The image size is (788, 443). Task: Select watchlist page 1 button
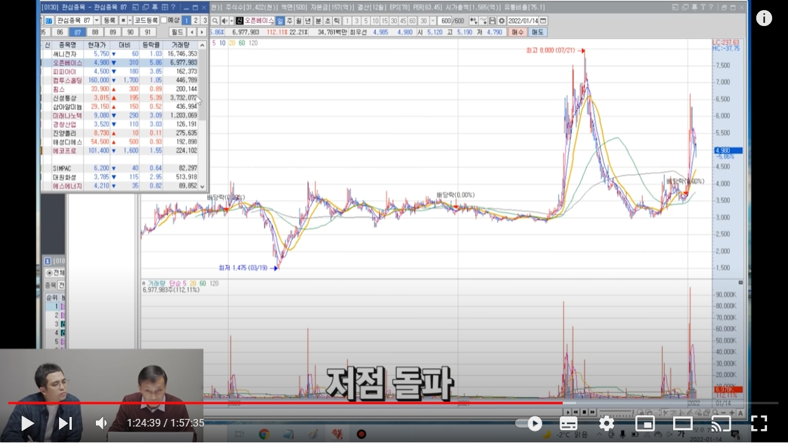(x=186, y=20)
